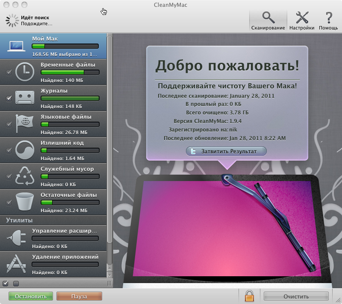Click the Журналы progress bar
This screenshot has width=342, height=304.
(70, 98)
